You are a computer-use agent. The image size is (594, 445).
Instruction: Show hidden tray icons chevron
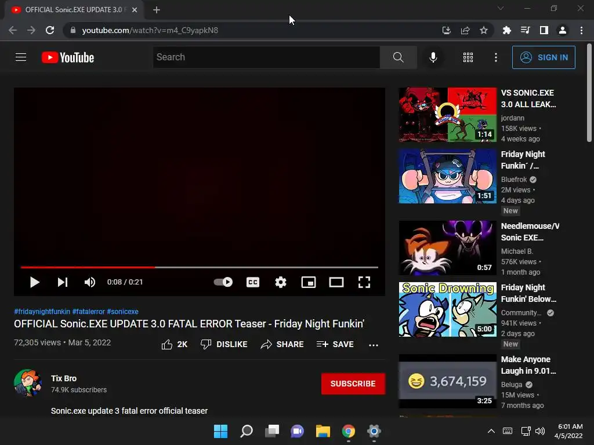tap(491, 431)
